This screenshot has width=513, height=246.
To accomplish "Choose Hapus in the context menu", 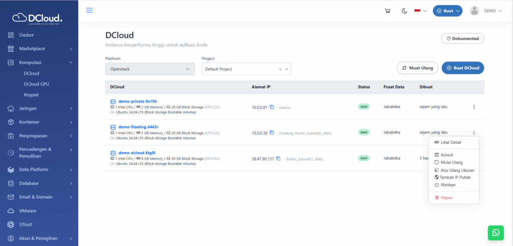I will click(x=446, y=197).
